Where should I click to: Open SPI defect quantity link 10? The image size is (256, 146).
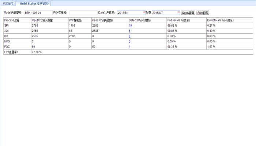[x=130, y=26]
